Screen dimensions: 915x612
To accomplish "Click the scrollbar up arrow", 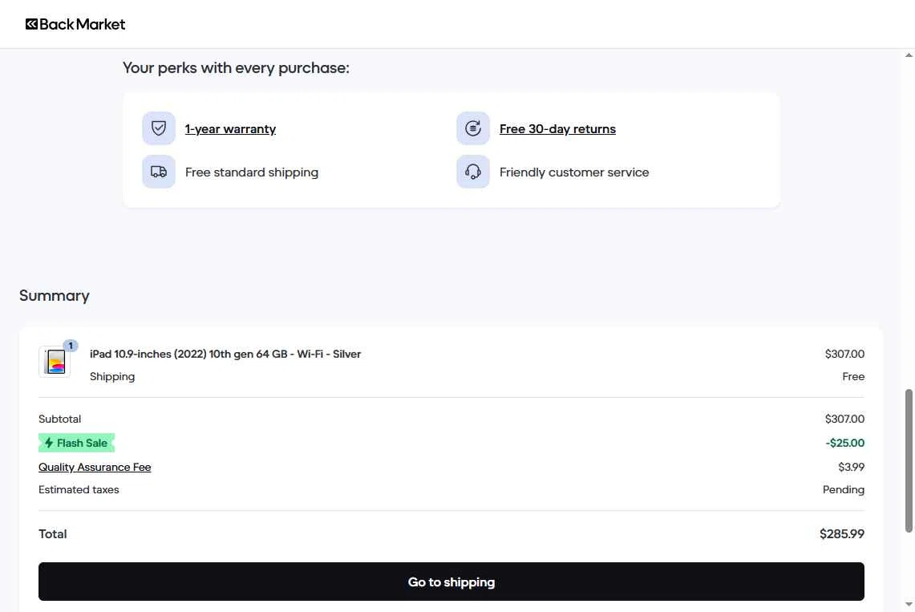I will (909, 55).
